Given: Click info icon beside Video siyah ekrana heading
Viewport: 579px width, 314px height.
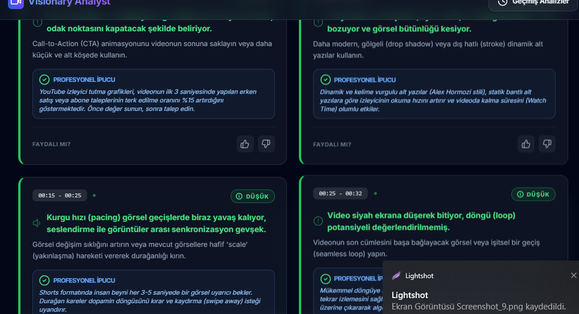Looking at the screenshot, I should click(318, 221).
